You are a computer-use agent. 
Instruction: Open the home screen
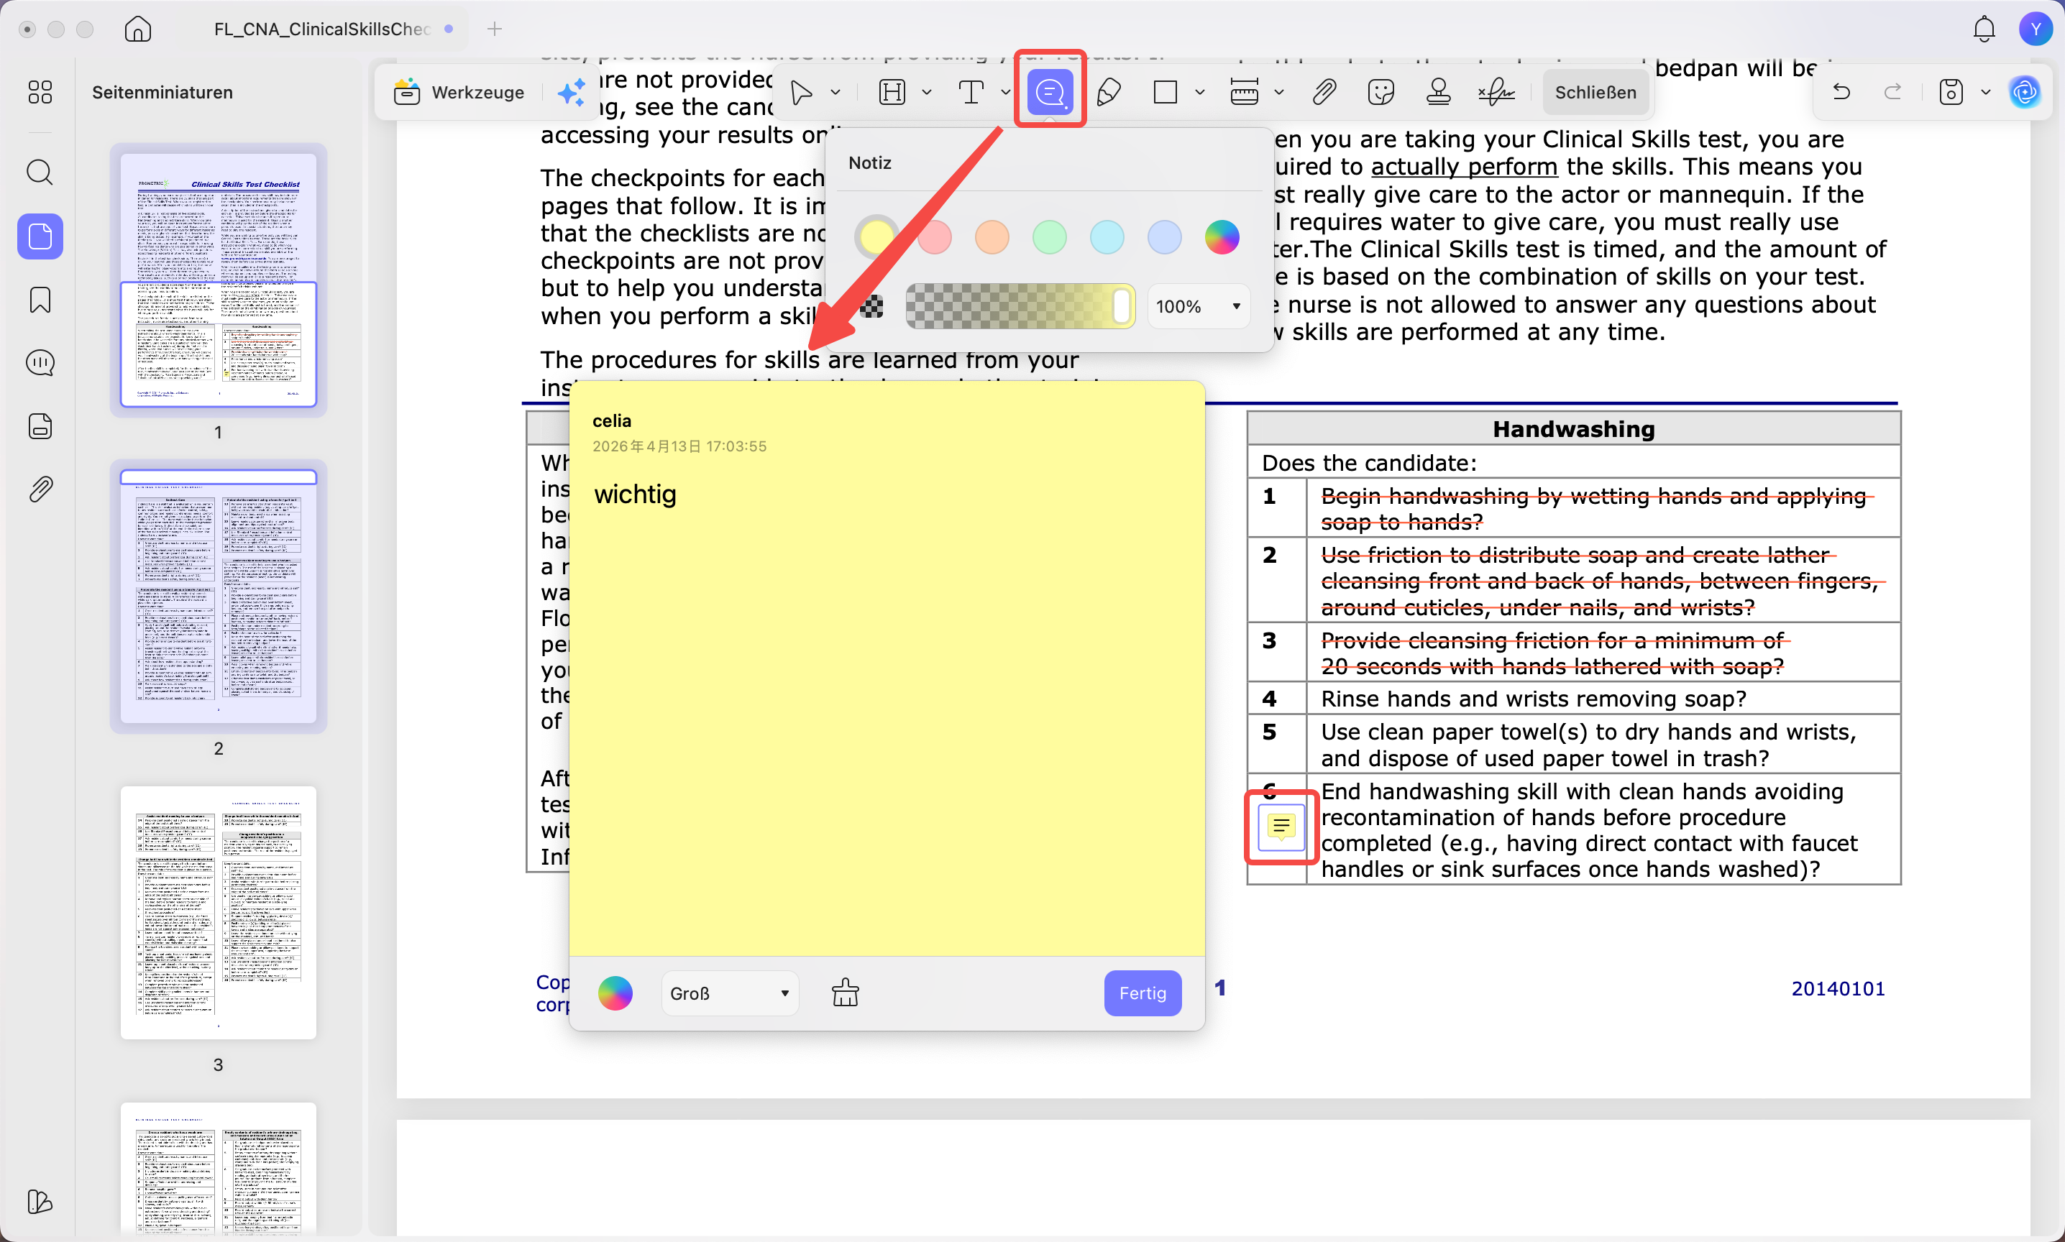(138, 29)
